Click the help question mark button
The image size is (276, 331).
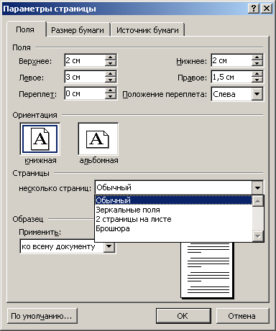[x=254, y=9]
